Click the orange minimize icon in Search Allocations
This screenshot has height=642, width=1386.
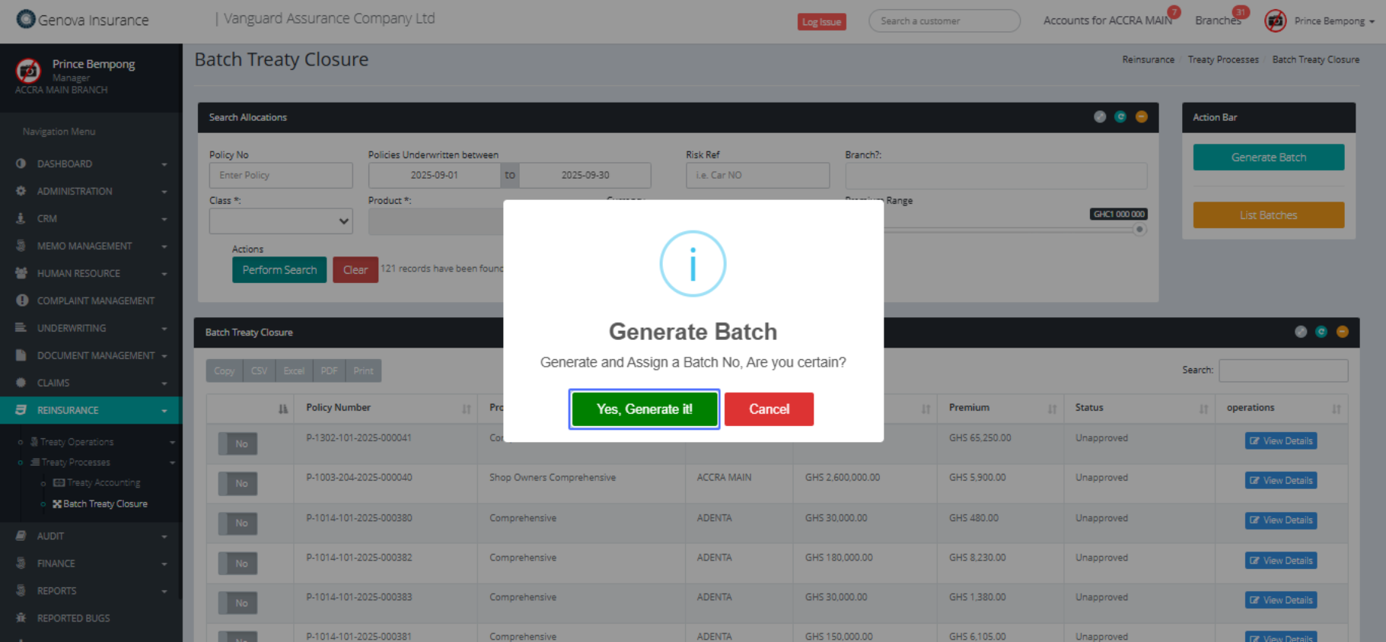point(1141,116)
